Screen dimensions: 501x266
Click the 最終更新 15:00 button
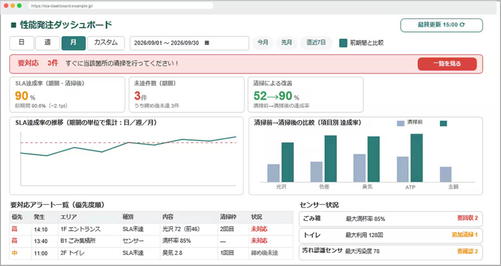[442, 25]
